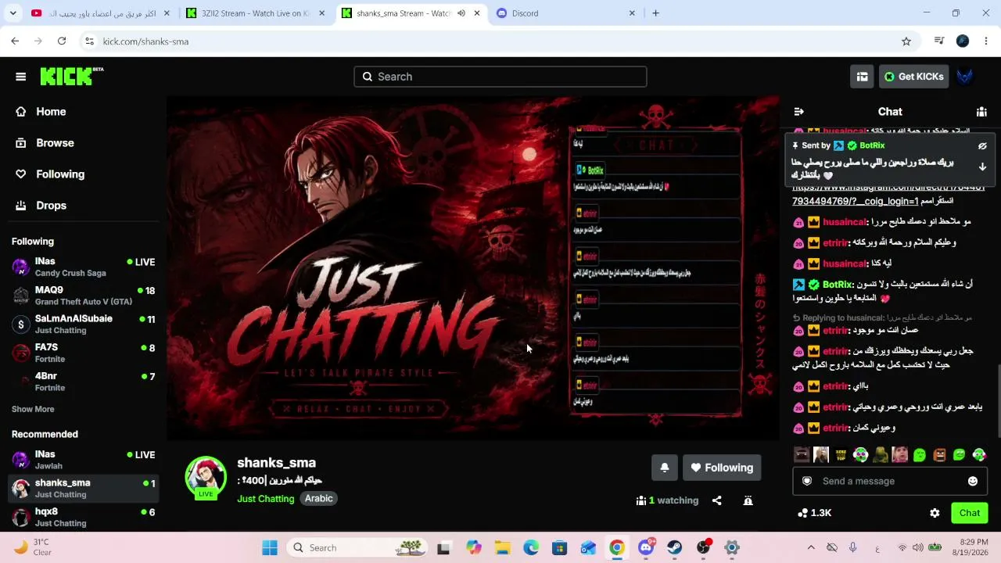1001x563 pixels.
Task: Show hidden system tray icons
Action: (811, 548)
